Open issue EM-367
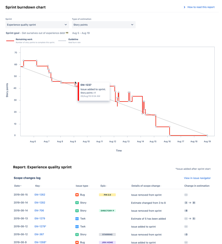The height and width of the screenshot is (244, 222). pyautogui.click(x=39, y=234)
